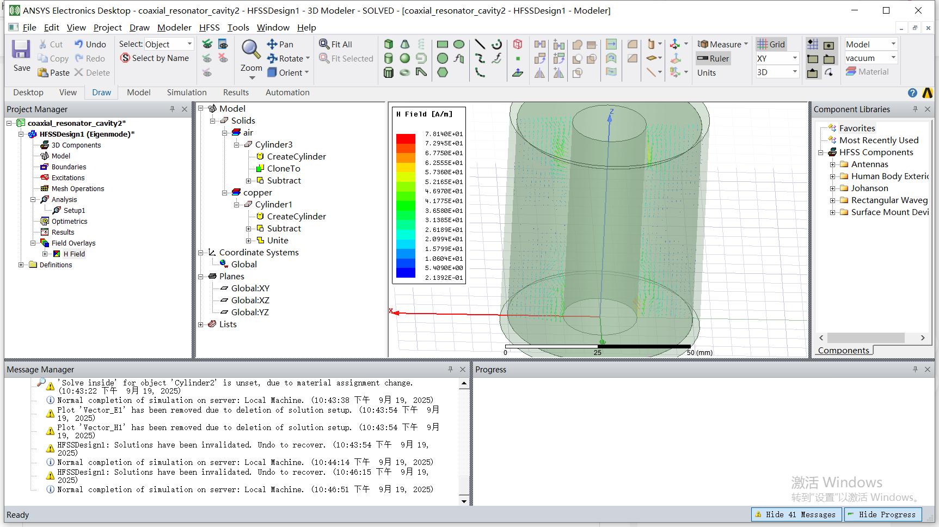Image resolution: width=939 pixels, height=527 pixels.
Task: Select the Draw cylinder tool icon
Action: tap(389, 58)
